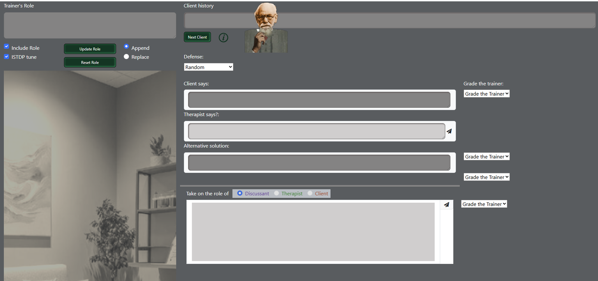Load the Next Client
Screen dimensions: 598x281
coord(197,37)
